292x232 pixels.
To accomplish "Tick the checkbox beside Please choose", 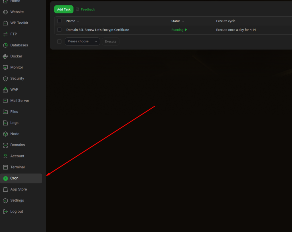I will [59, 41].
